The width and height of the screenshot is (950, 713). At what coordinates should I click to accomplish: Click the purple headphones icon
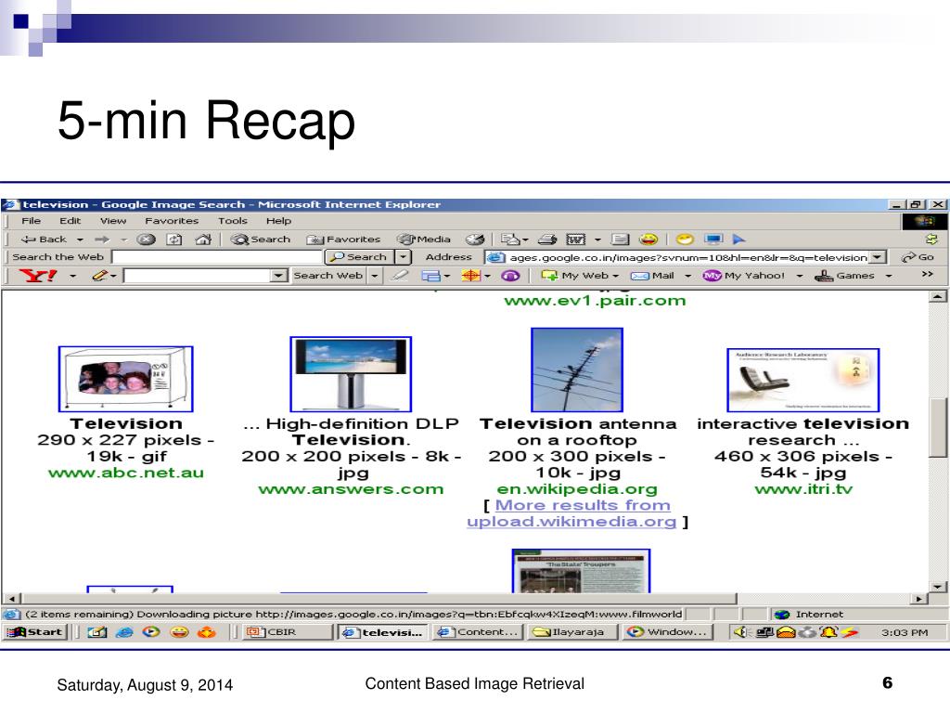(511, 276)
